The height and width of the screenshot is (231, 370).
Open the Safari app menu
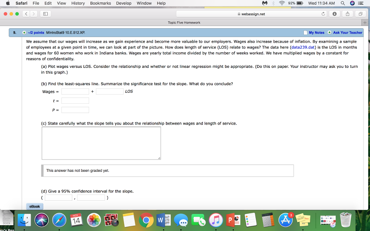tap(21, 3)
